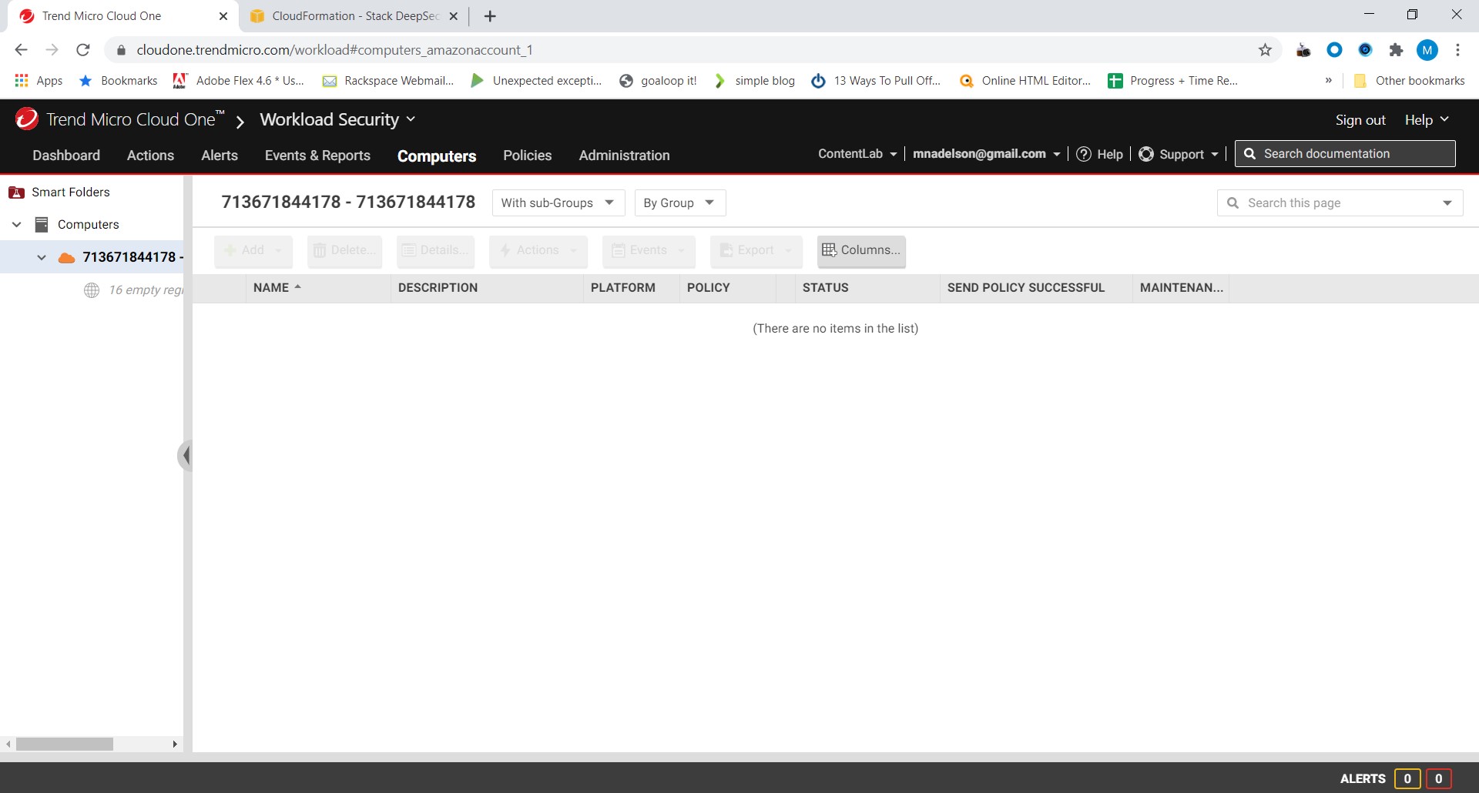Click the Details button in toolbar
The image size is (1479, 793).
point(435,250)
